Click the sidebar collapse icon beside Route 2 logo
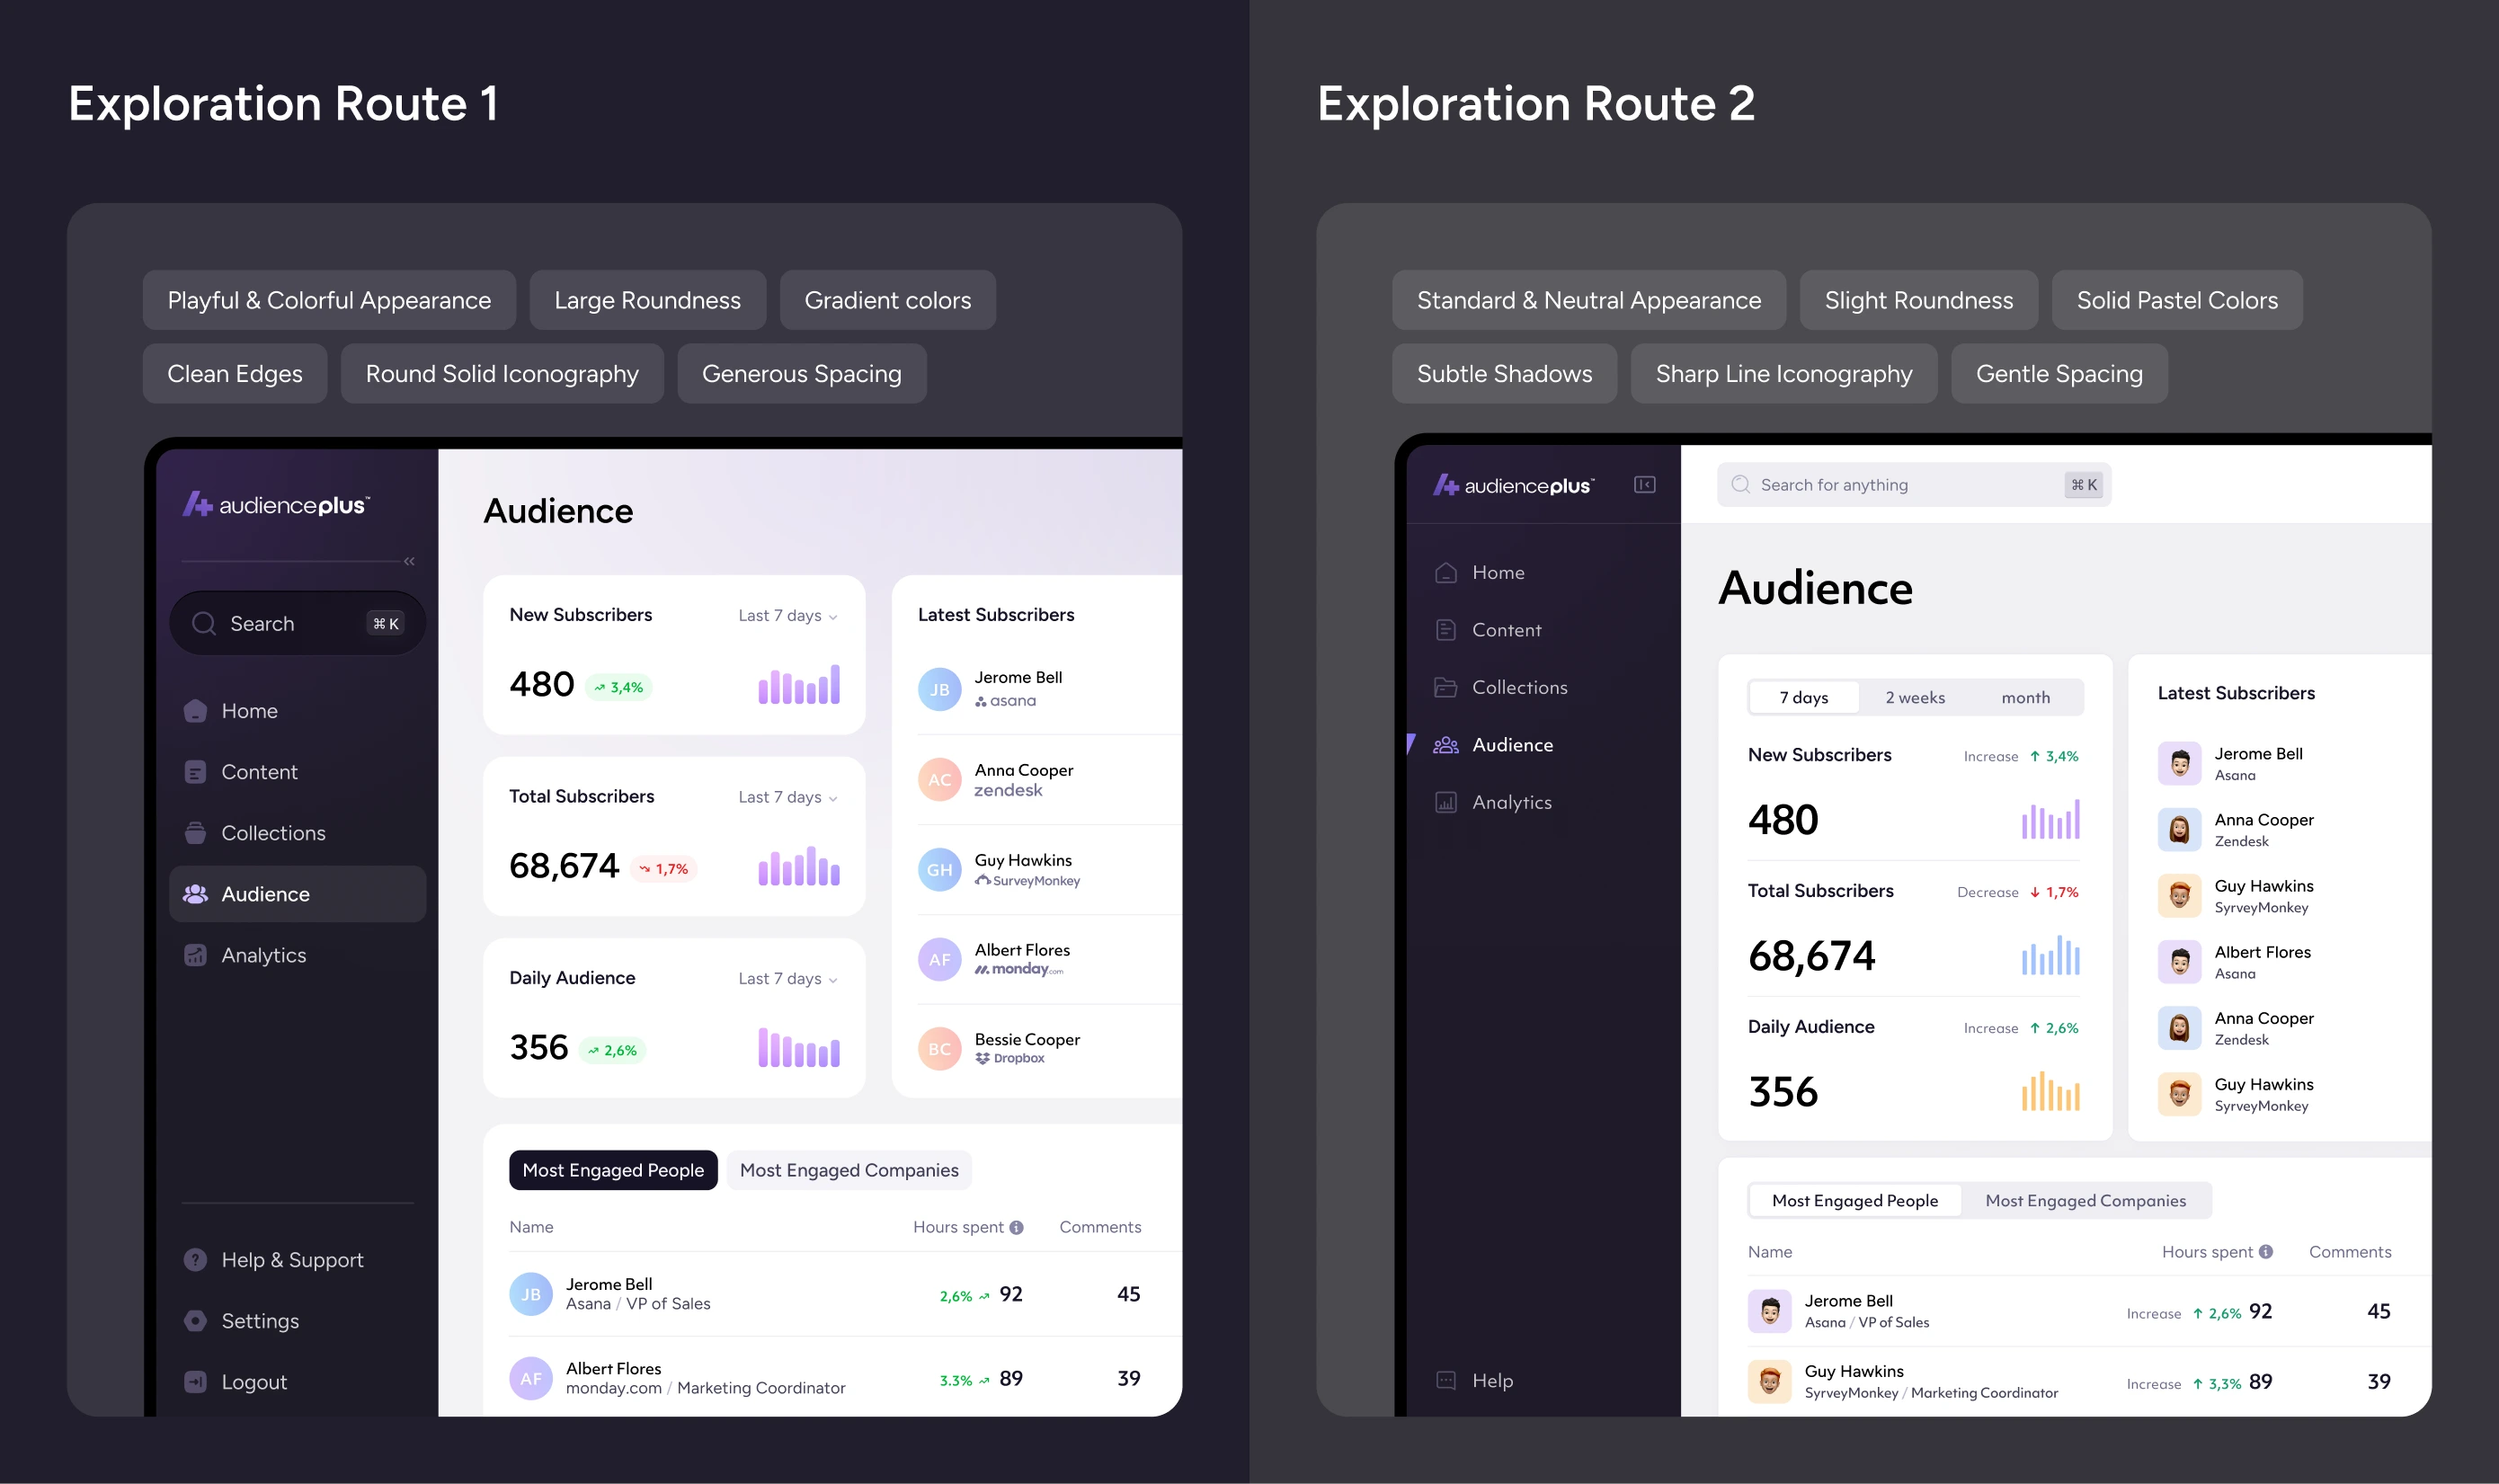Image resolution: width=2499 pixels, height=1484 pixels. pos(1644,485)
